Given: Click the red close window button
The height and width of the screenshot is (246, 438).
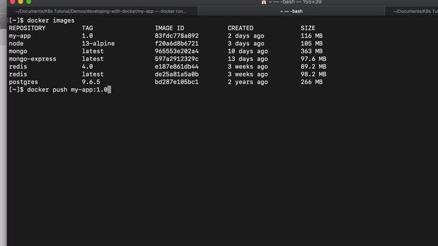Looking at the screenshot, I should click(x=12, y=1).
